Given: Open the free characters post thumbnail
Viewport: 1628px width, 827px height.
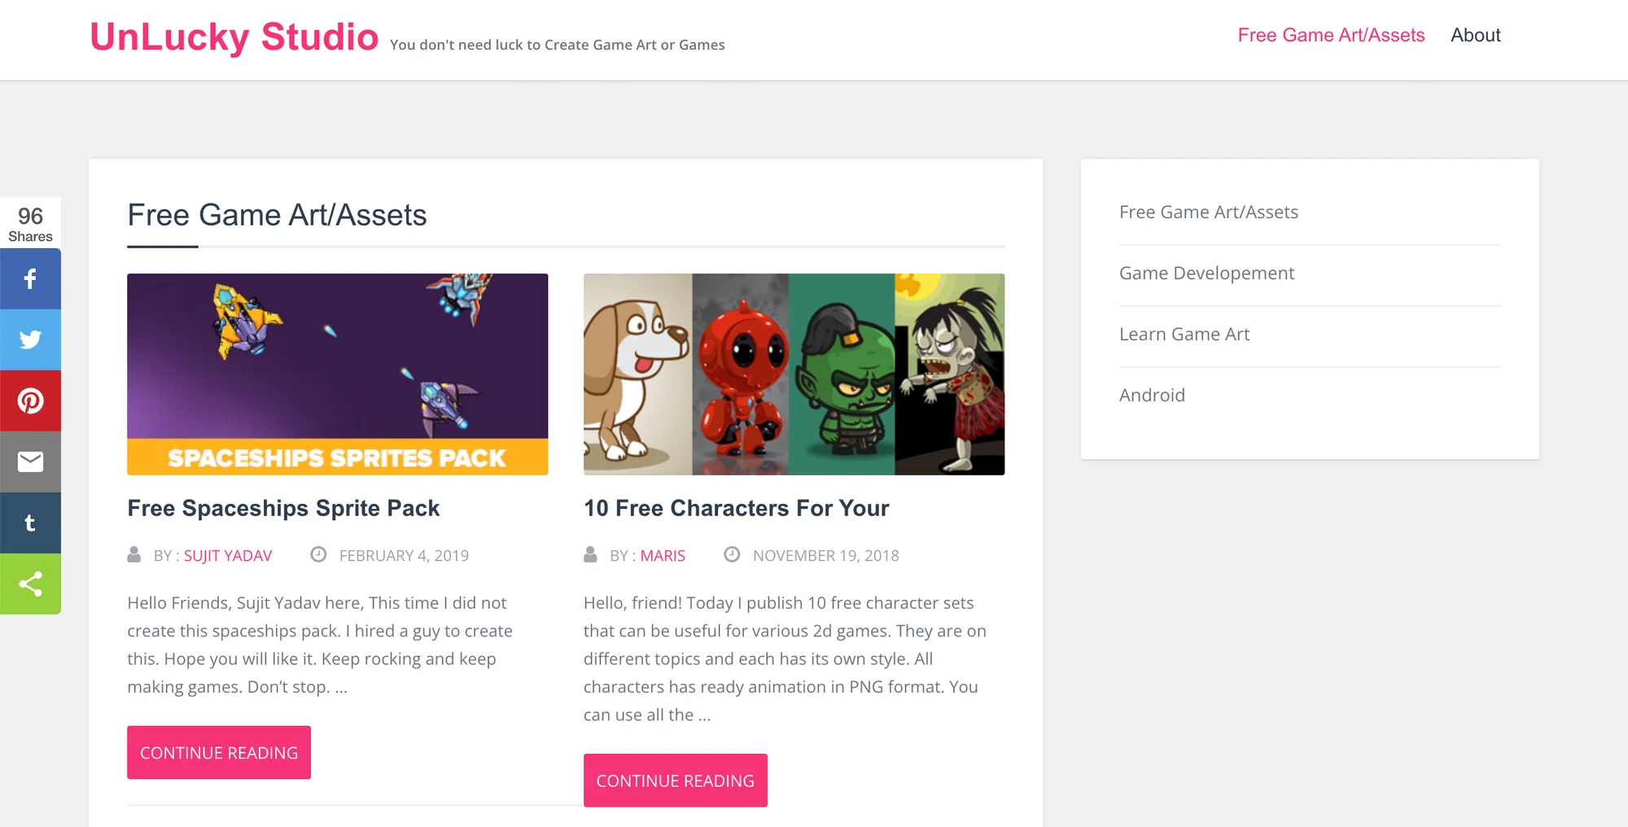Looking at the screenshot, I should tap(794, 374).
